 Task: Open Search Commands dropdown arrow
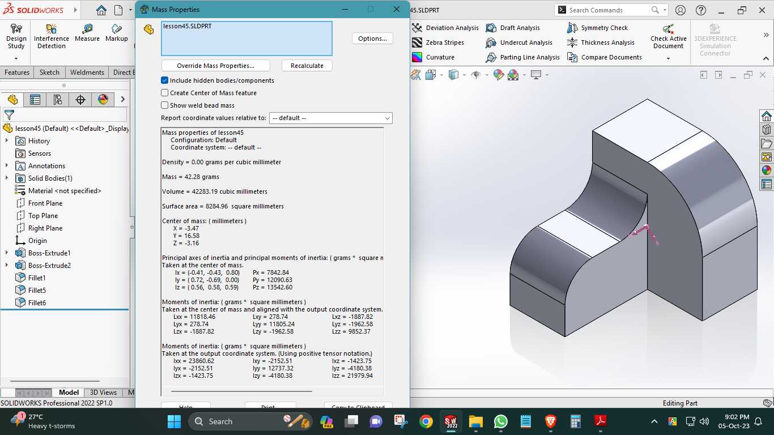[x=665, y=10]
